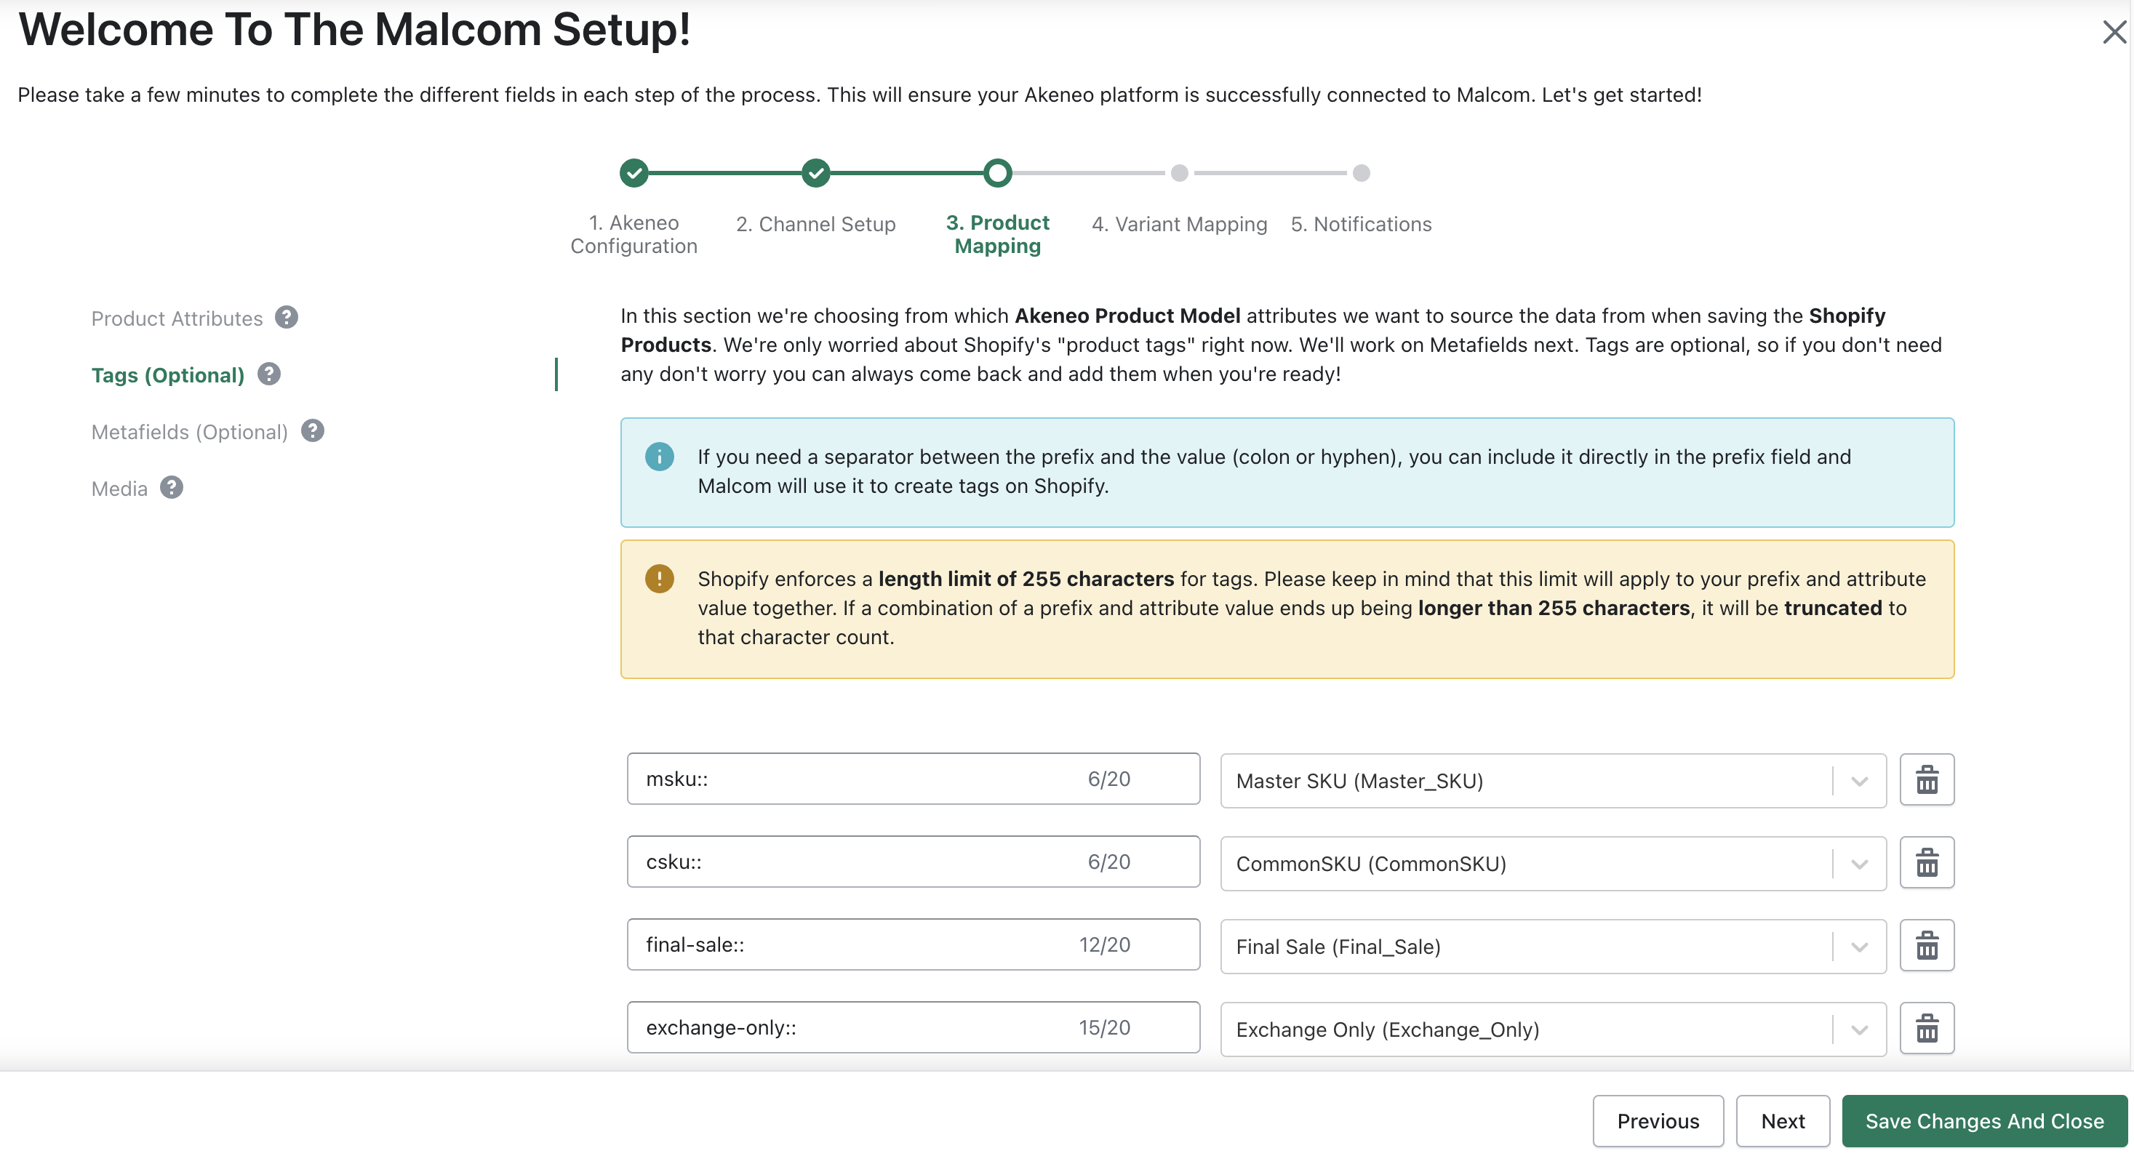Click the help icon next to Tags (Optional)
The height and width of the screenshot is (1156, 2134).
point(268,374)
